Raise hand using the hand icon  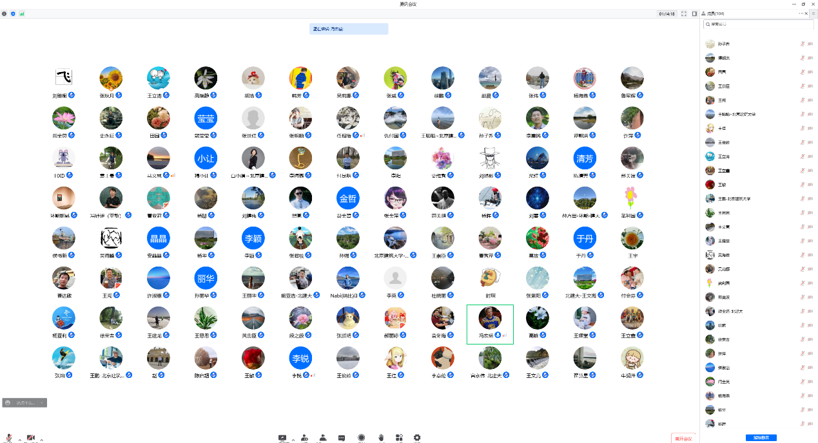coord(381,438)
